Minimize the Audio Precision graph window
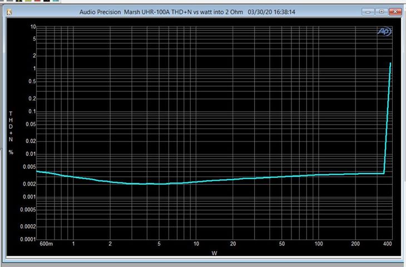 coord(368,12)
